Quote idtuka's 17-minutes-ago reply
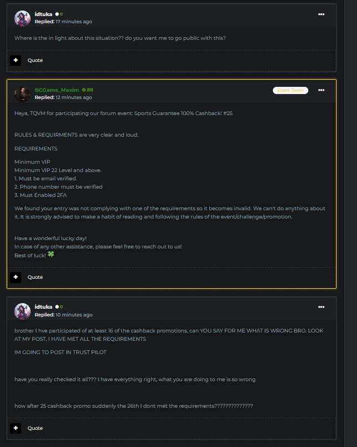The image size is (357, 447). click(x=35, y=60)
